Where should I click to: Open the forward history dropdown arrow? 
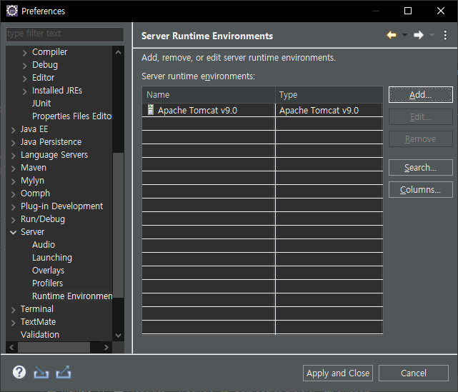(432, 35)
